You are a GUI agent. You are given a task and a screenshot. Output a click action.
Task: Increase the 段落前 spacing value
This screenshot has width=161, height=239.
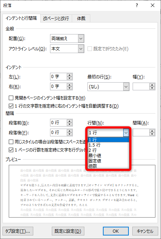[x=70, y=121]
